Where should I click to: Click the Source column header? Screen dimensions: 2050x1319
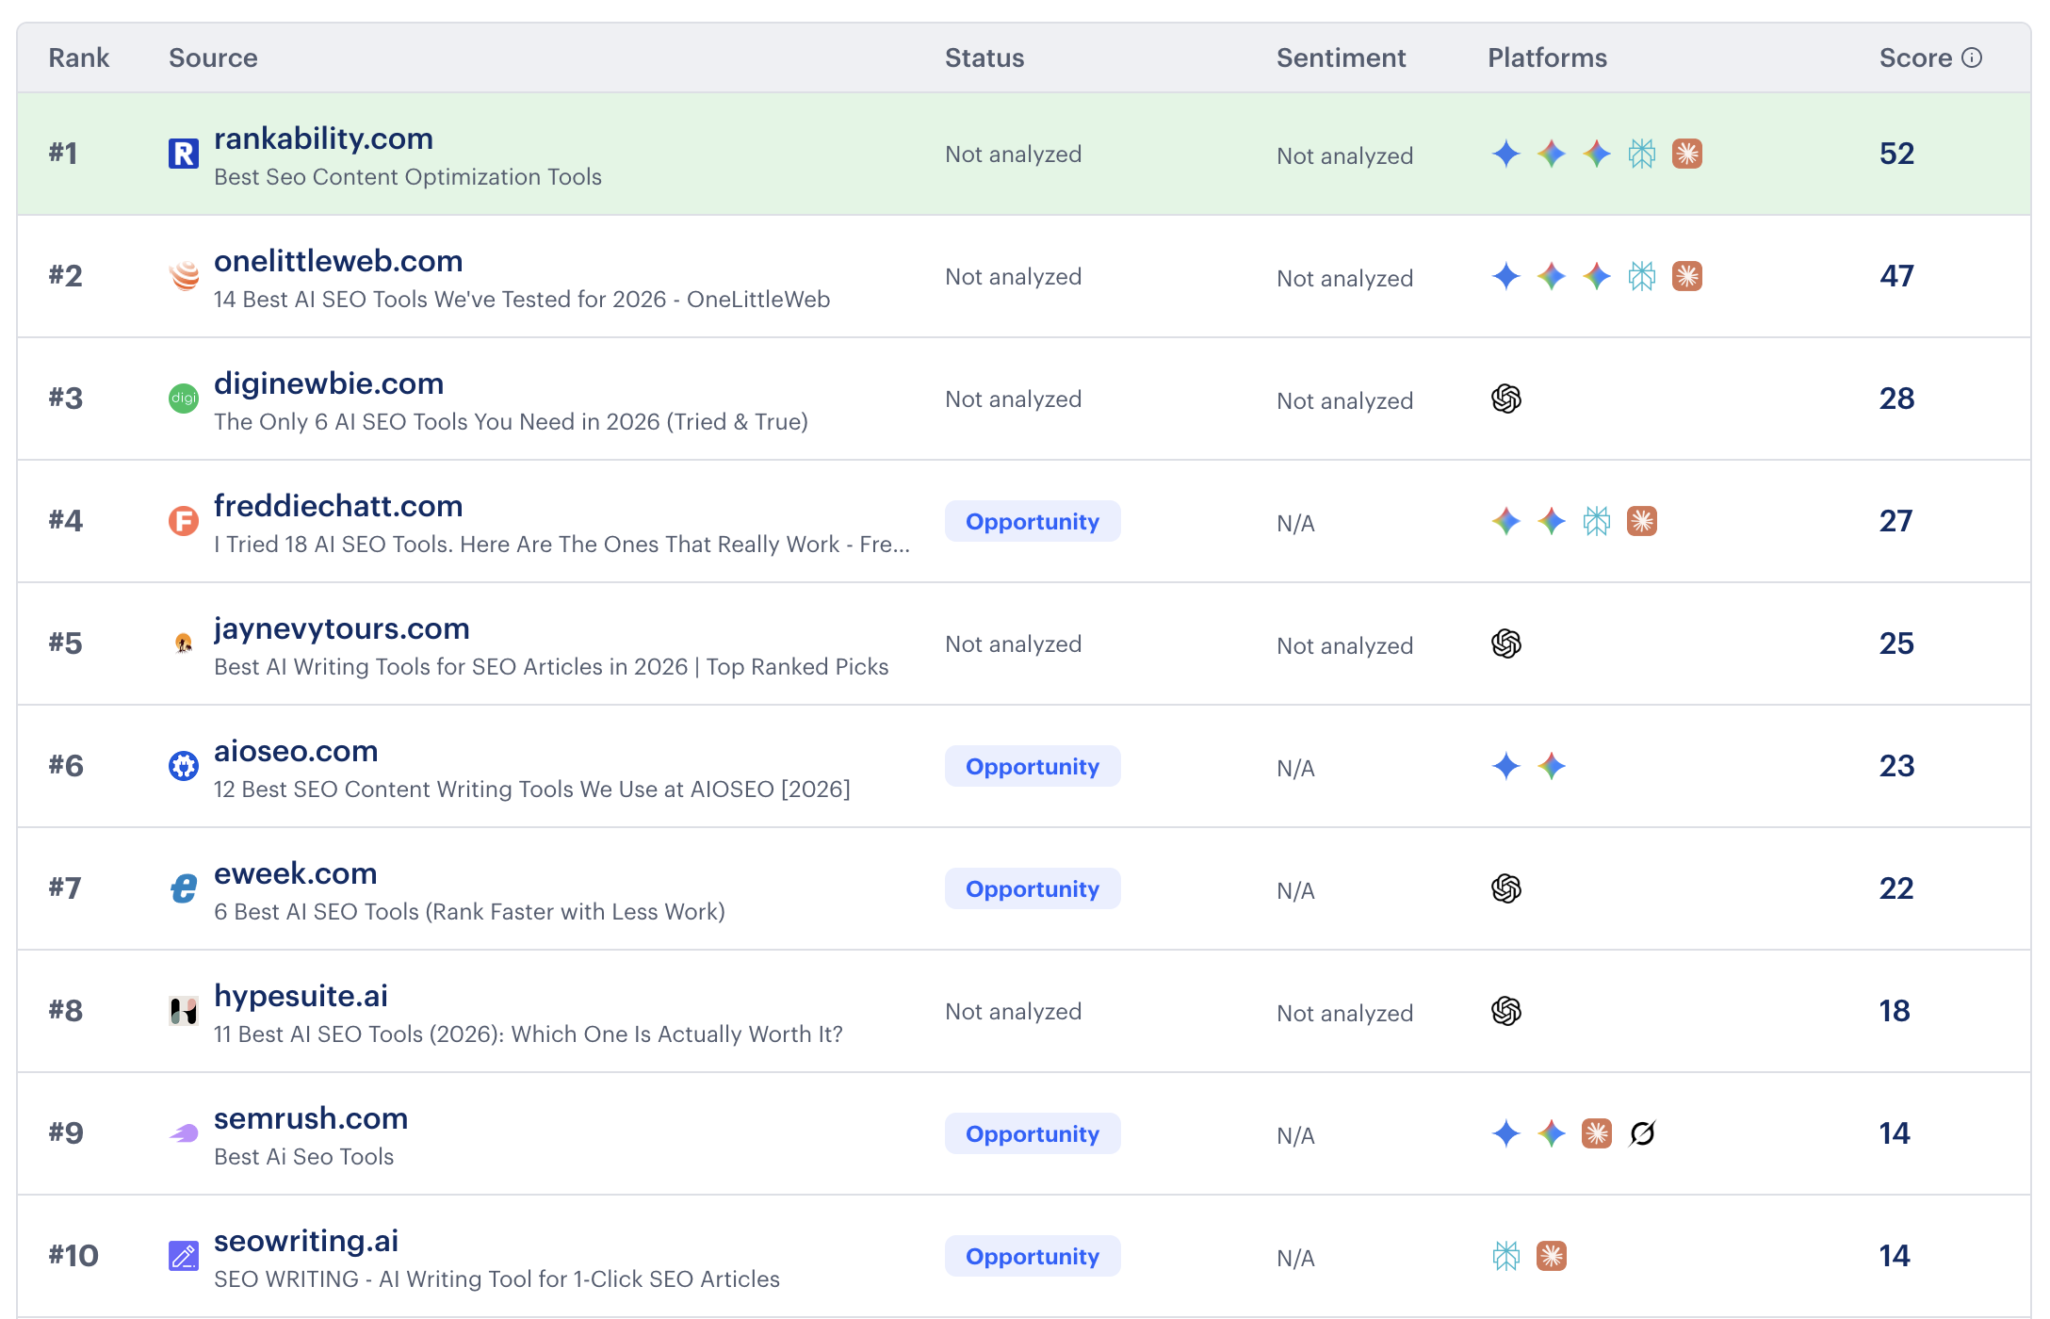[213, 57]
